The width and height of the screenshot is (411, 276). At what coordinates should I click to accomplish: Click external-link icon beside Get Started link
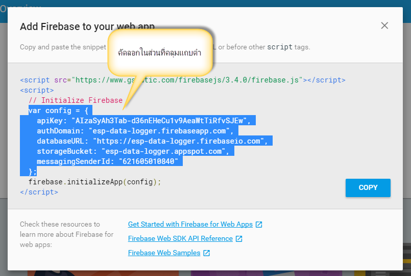[259, 225]
